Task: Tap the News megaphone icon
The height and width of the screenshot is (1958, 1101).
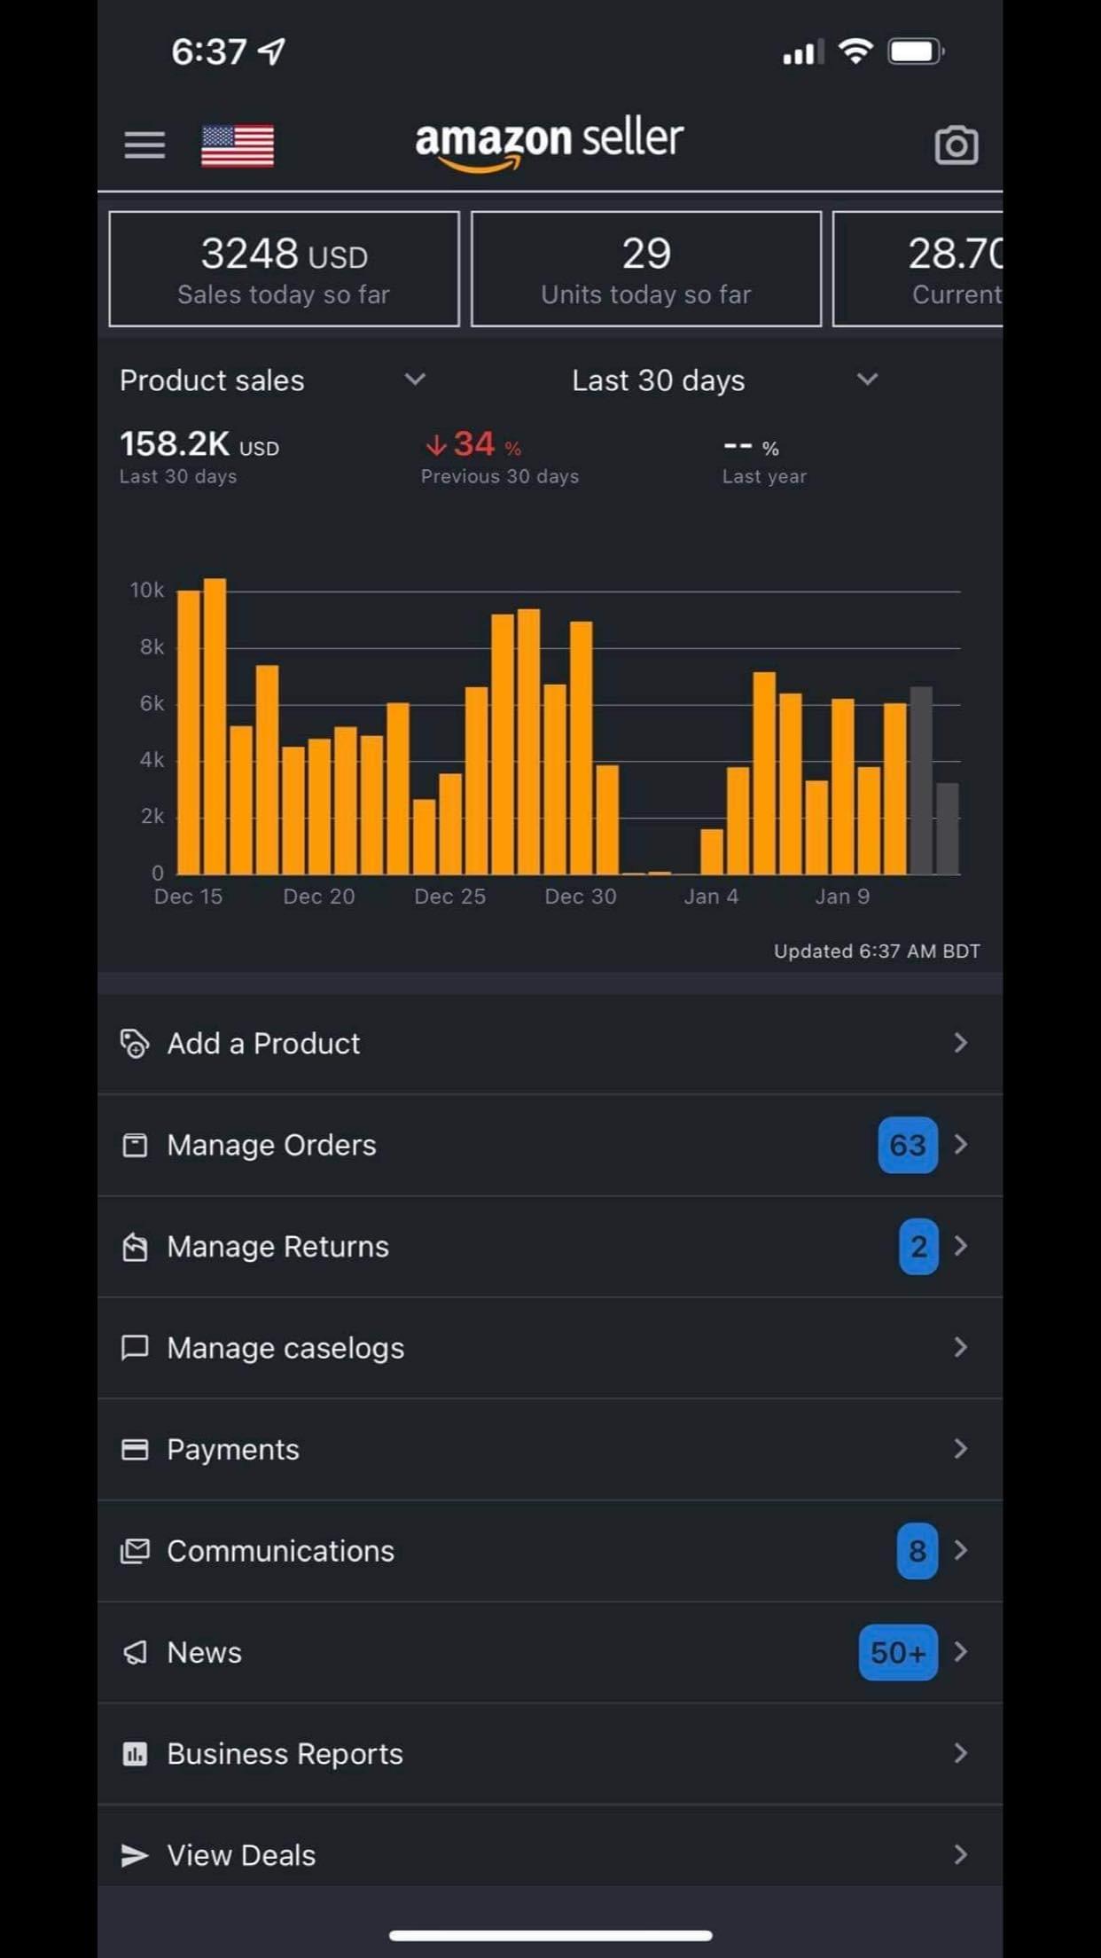Action: tap(135, 1652)
